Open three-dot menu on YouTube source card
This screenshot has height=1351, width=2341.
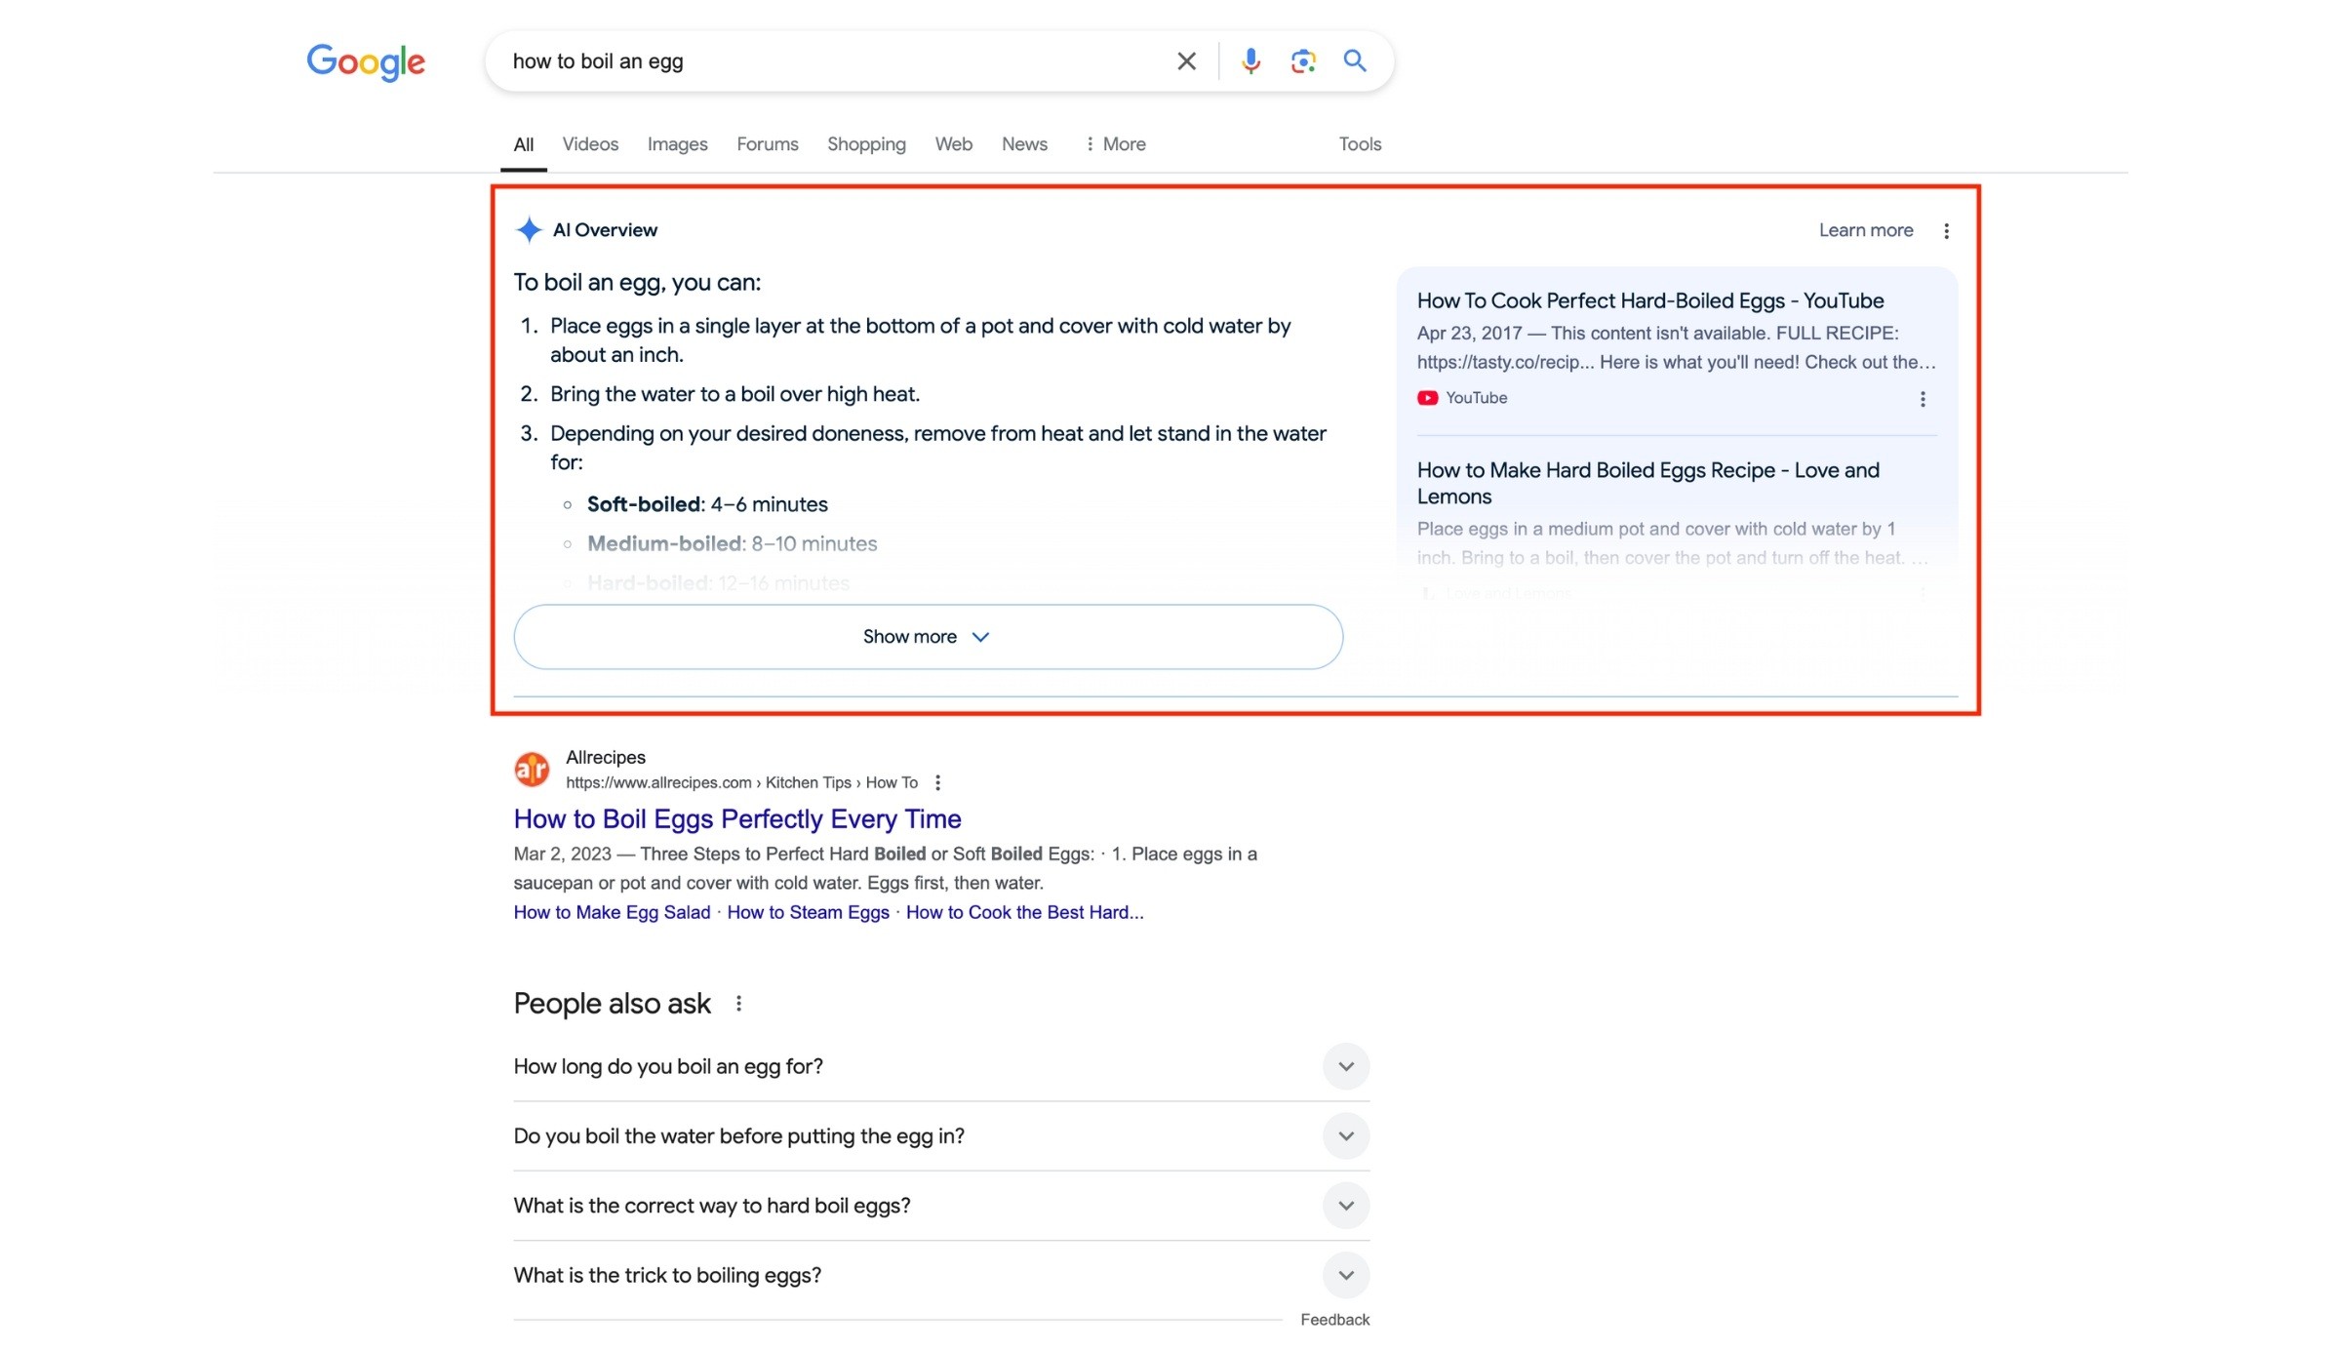tap(1923, 399)
